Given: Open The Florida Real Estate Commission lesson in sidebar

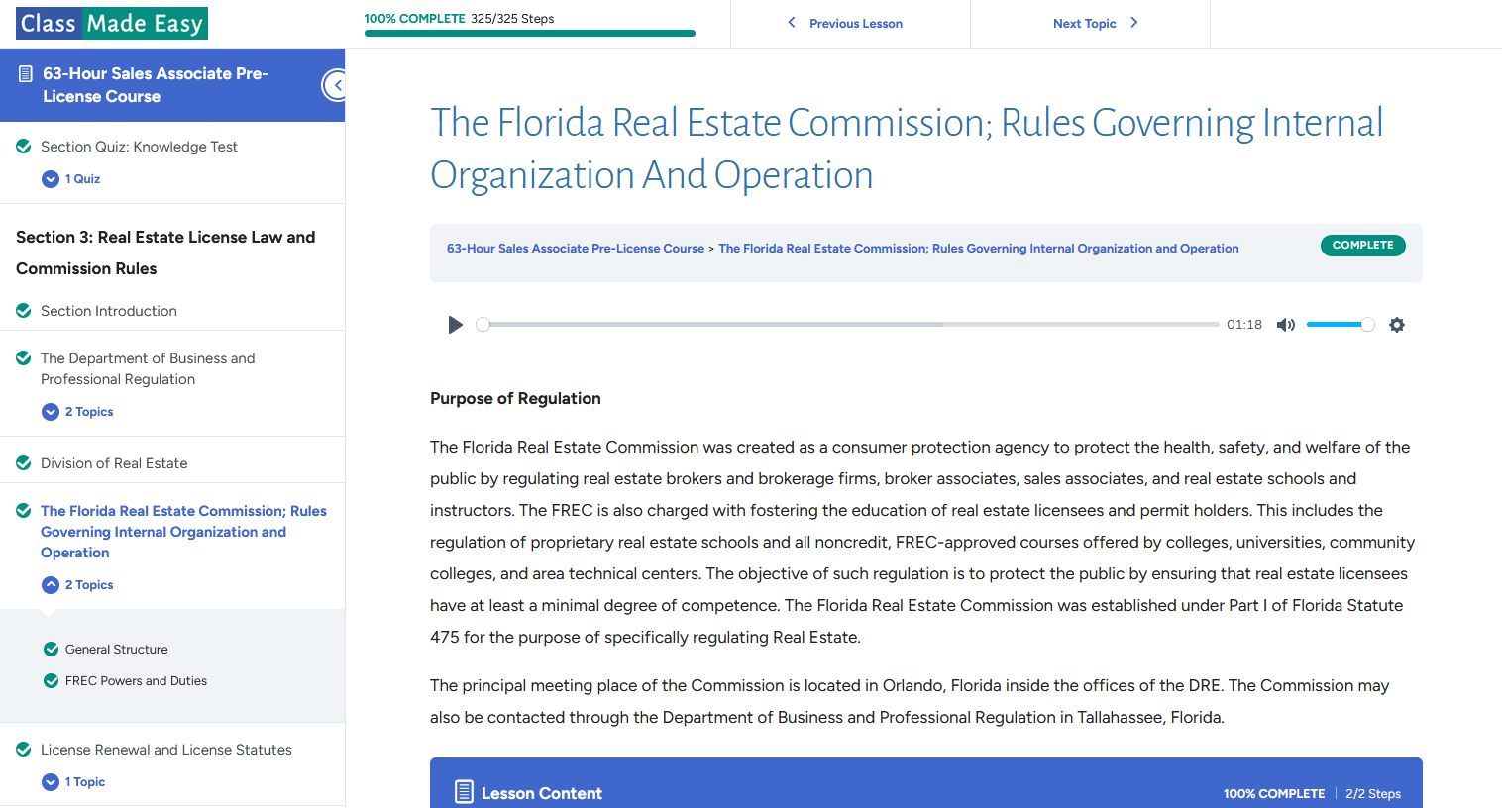Looking at the screenshot, I should tap(183, 532).
